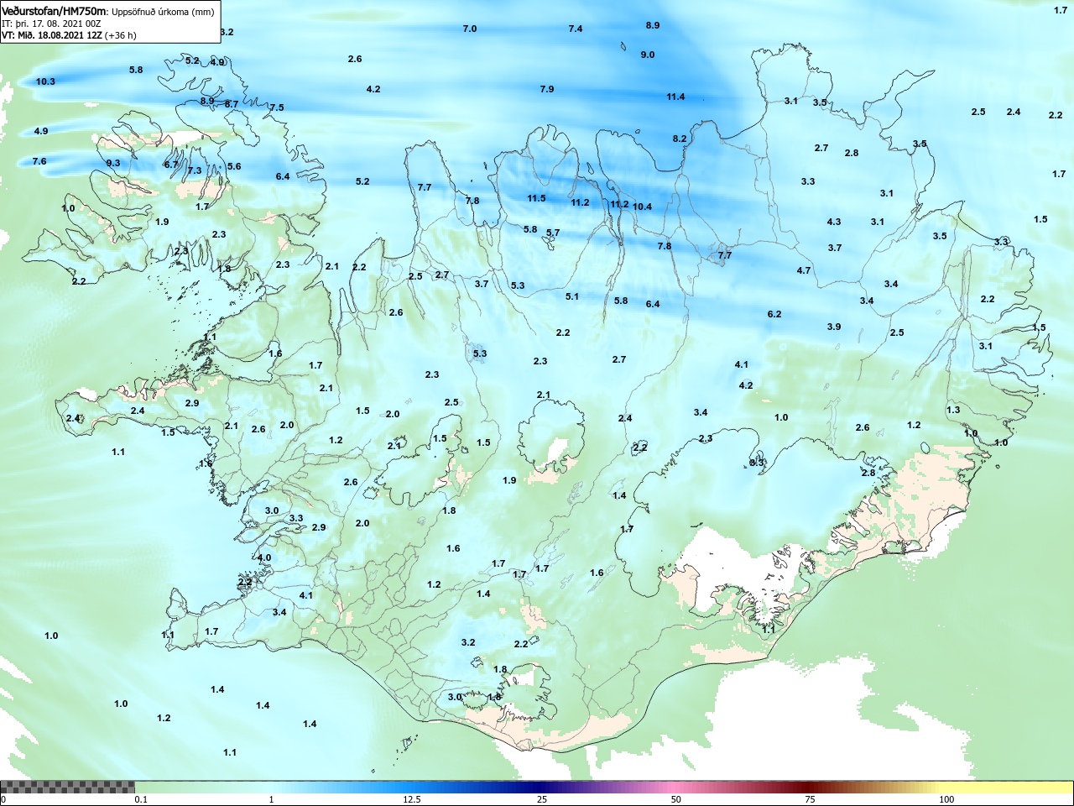The height and width of the screenshot is (806, 1074).
Task: Click the 75 mark on color scale
Action: (x=810, y=799)
